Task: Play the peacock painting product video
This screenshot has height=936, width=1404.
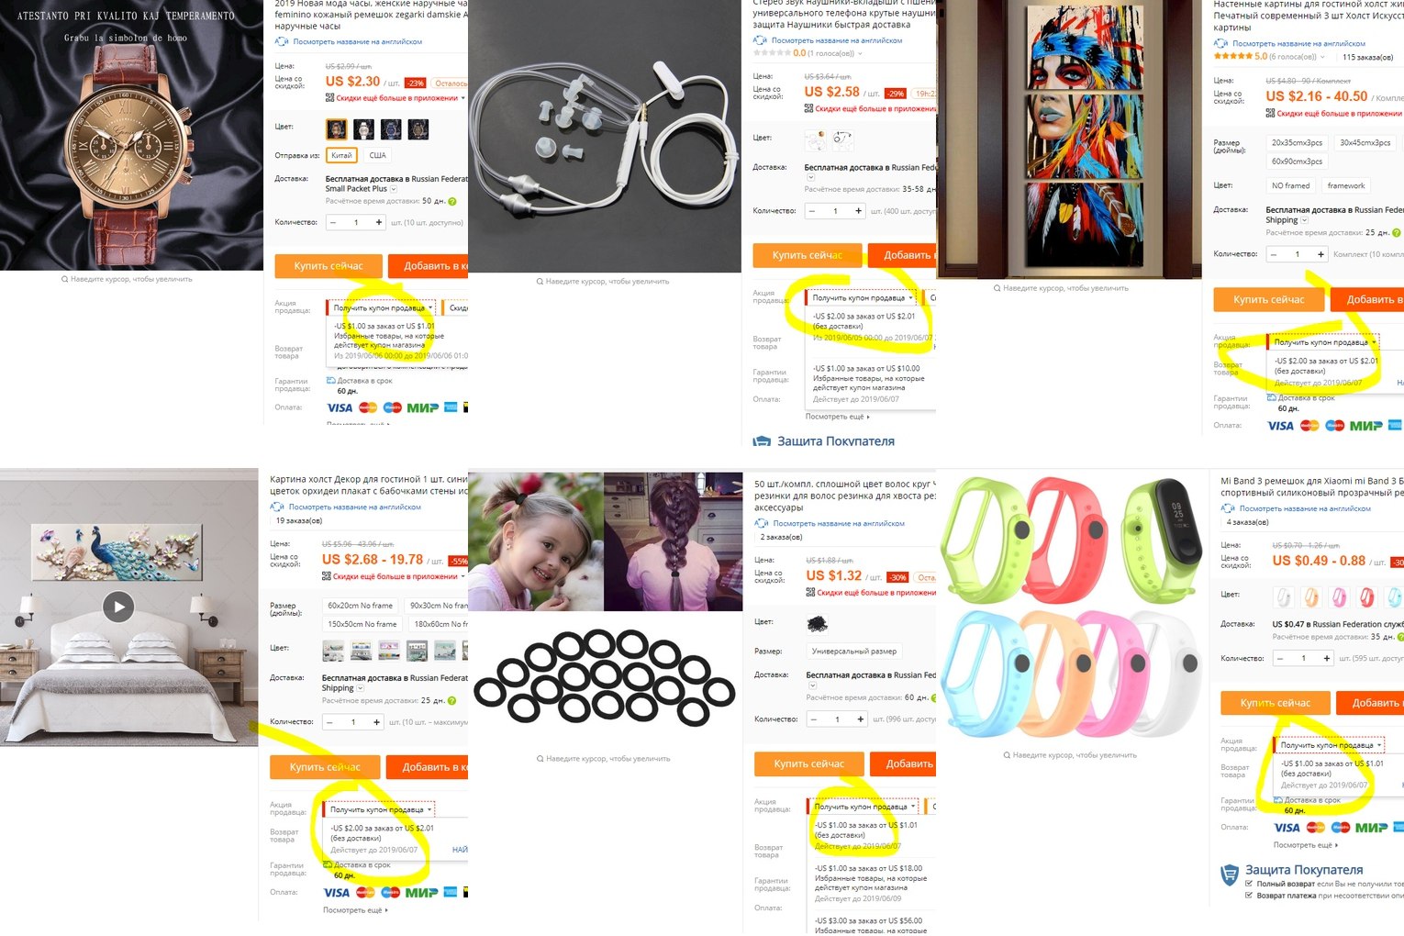Action: [x=118, y=607]
